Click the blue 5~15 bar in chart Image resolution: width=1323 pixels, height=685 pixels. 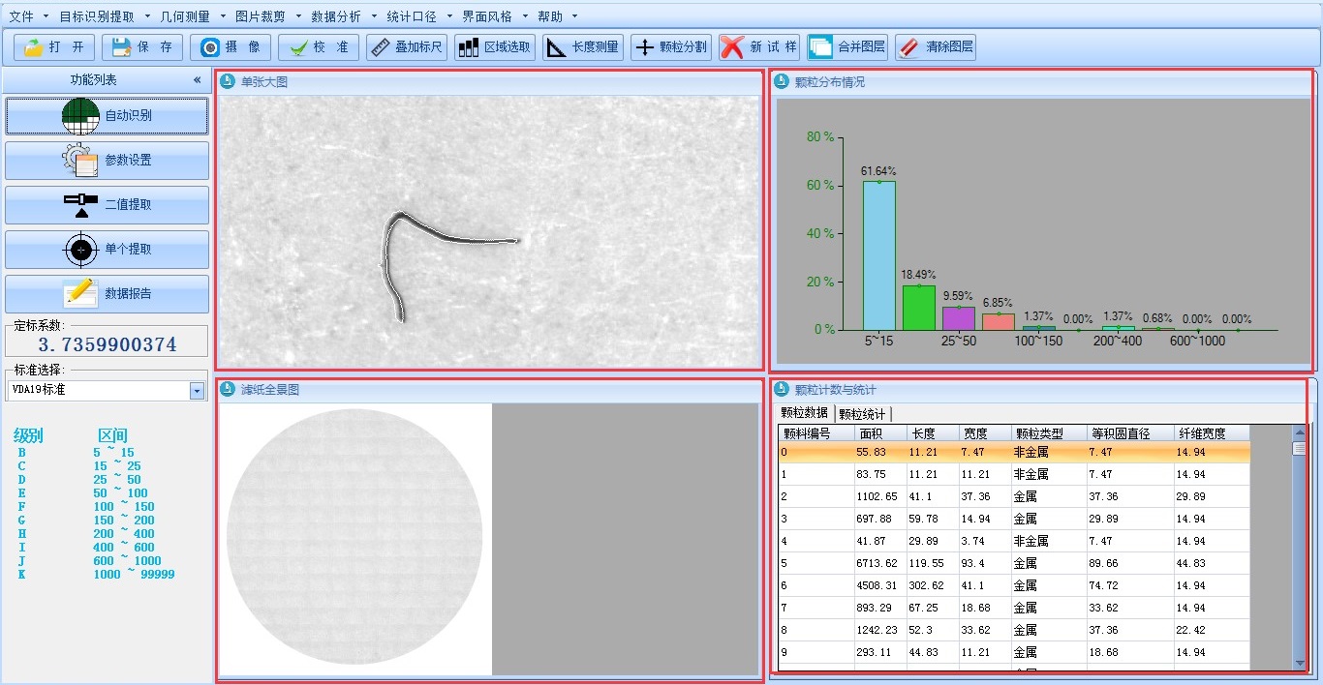[x=878, y=255]
